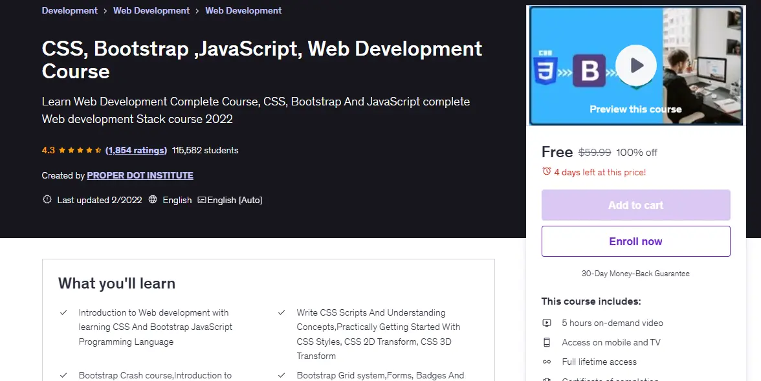Image resolution: width=761 pixels, height=381 pixels.
Task: Click the Bootstrap B logo in thumbnail
Action: [x=589, y=71]
